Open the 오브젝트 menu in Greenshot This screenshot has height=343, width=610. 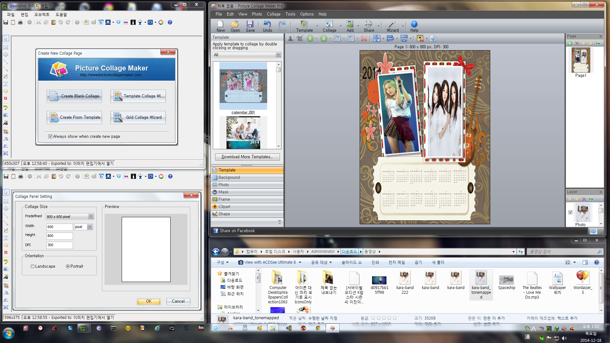[42, 15]
